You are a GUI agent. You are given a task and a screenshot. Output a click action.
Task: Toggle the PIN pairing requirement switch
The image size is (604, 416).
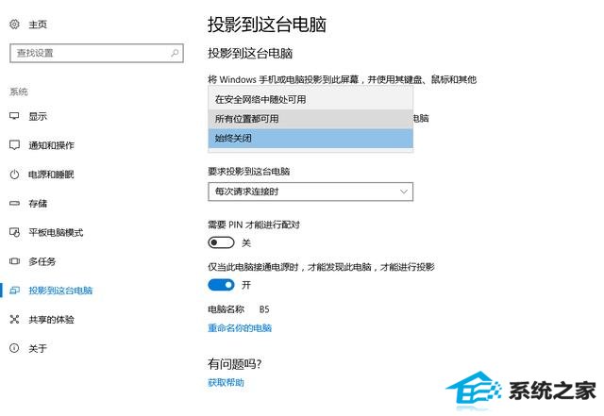pos(221,242)
